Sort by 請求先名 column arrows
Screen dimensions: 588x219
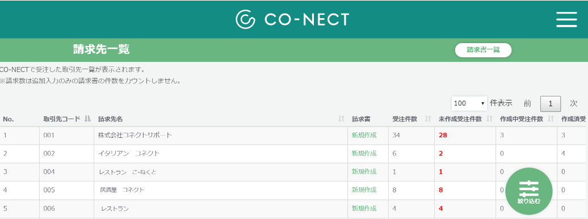[341, 119]
